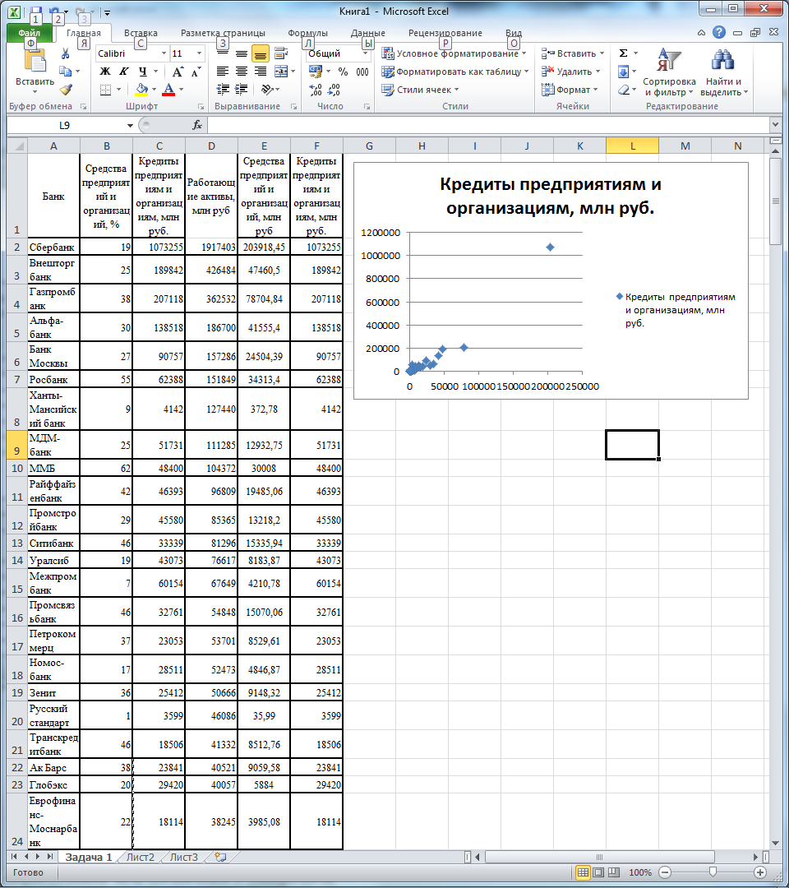Switch to the Вставка tab
Screen dimensions: 789x888
click(141, 33)
